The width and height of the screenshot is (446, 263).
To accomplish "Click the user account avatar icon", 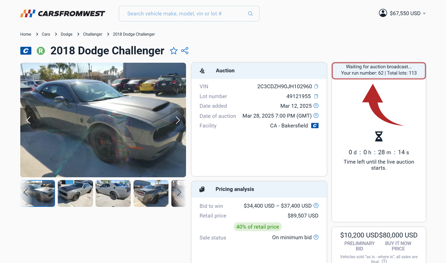I will (383, 13).
